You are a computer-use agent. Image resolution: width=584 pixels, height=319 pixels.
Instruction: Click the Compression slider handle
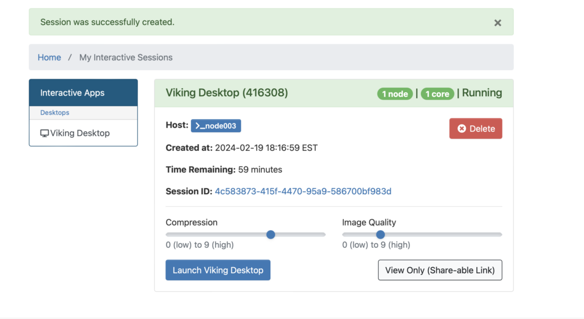[271, 234]
